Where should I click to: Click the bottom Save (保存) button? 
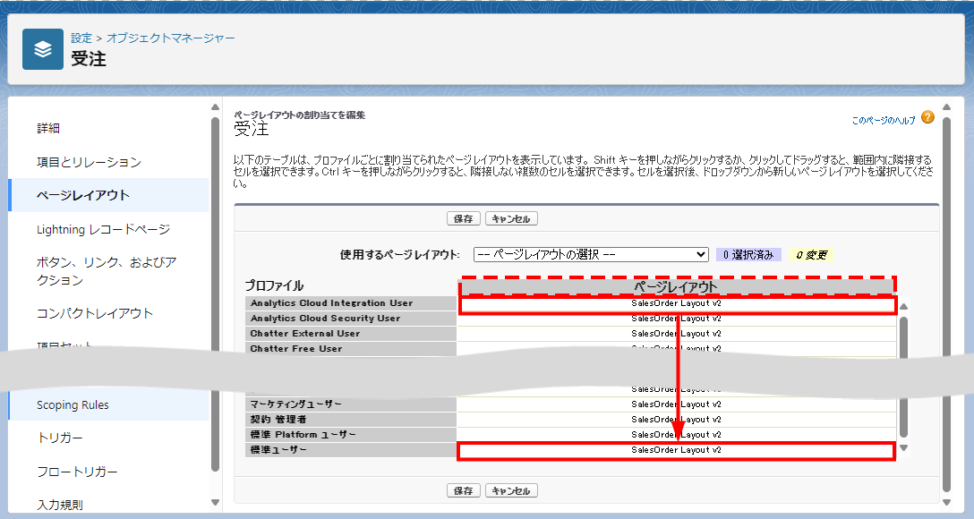(464, 490)
